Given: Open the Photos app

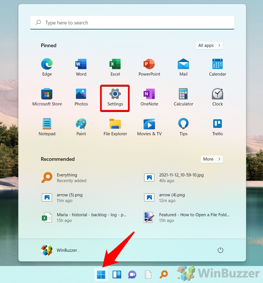Looking at the screenshot, I should [81, 97].
